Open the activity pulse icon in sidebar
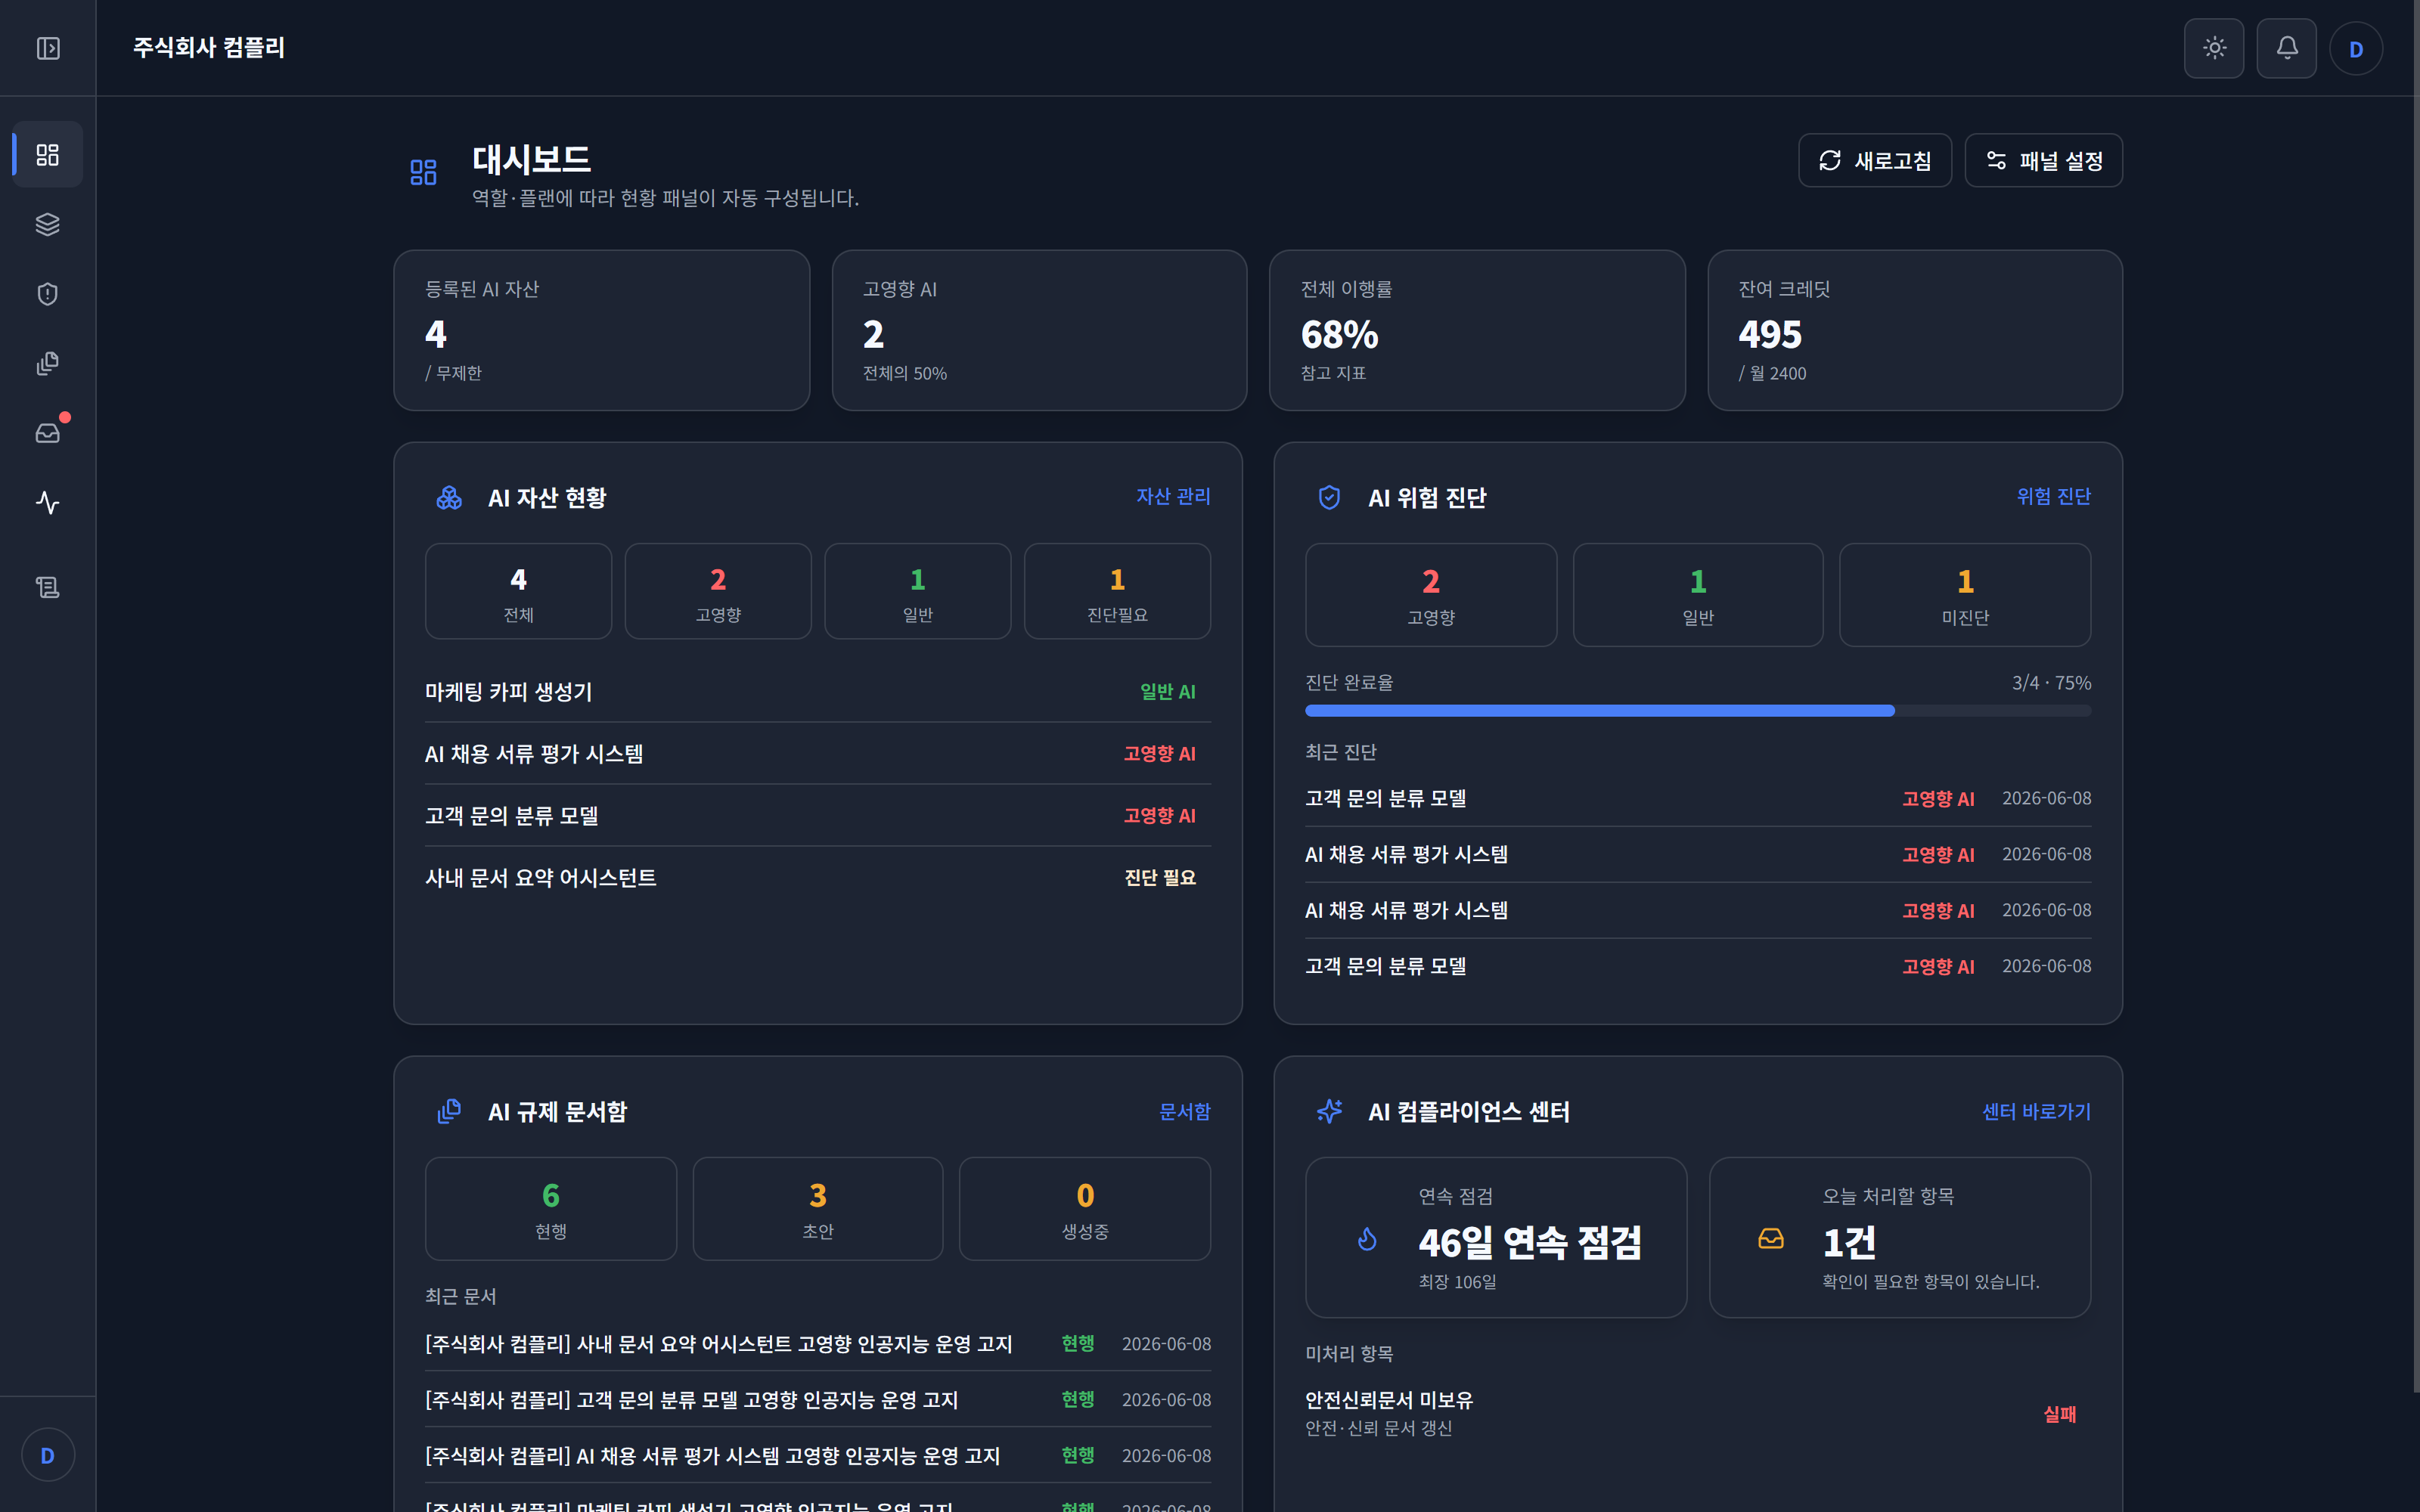 coord(48,502)
